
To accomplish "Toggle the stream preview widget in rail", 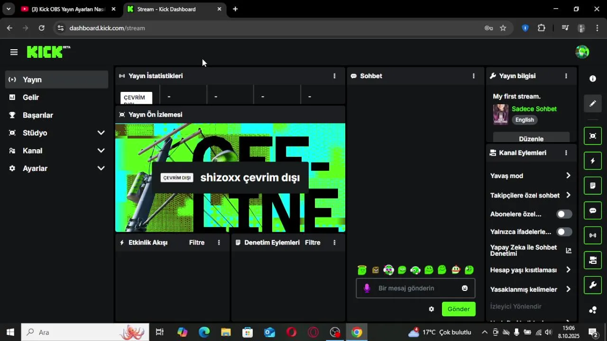I will point(593,136).
